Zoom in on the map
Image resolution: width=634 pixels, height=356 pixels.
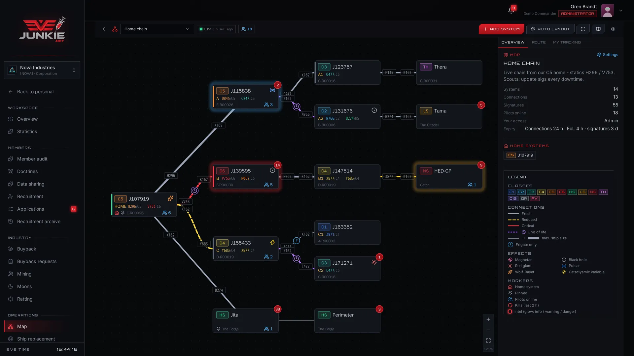pyautogui.click(x=488, y=319)
